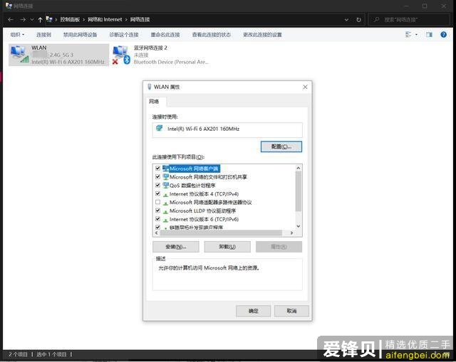Uncheck Internet protocol version 4 checkbox

click(x=157, y=193)
